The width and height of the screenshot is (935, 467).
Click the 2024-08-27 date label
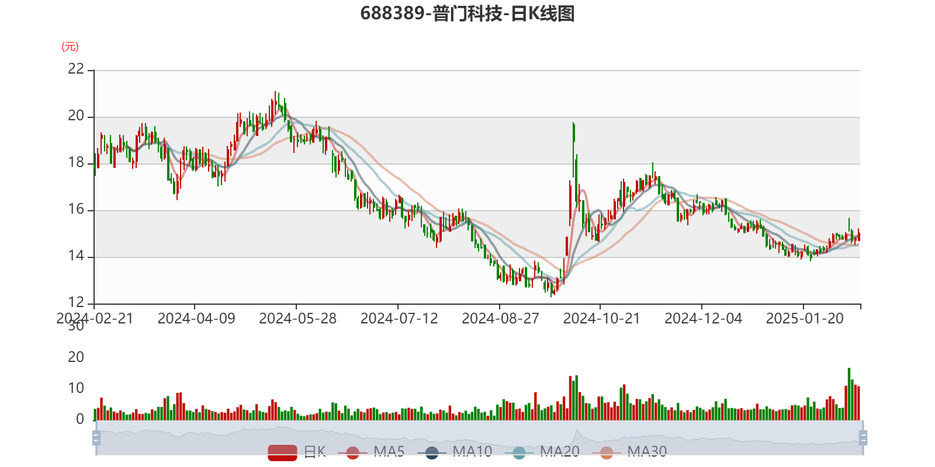click(500, 318)
